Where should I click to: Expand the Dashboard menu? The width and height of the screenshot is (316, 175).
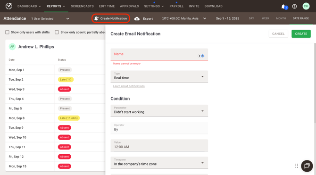(29, 6)
